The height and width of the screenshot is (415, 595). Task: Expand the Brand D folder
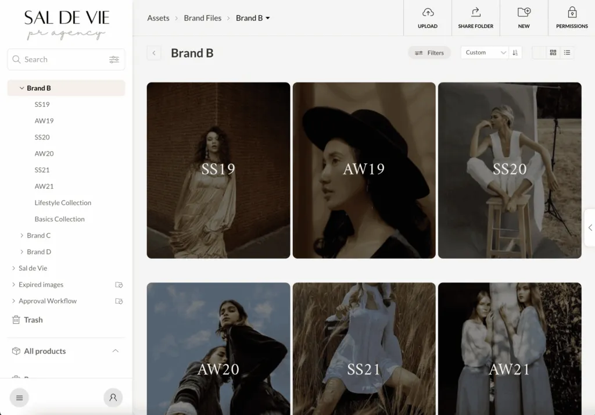click(x=21, y=252)
